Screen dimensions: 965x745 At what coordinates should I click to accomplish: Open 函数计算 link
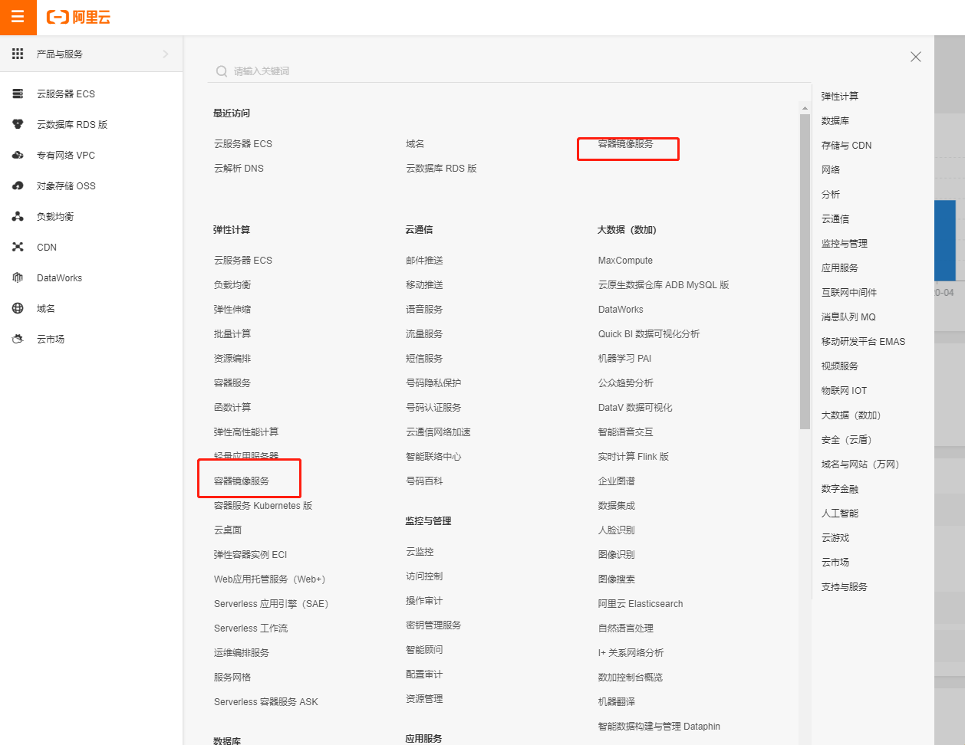coord(232,407)
